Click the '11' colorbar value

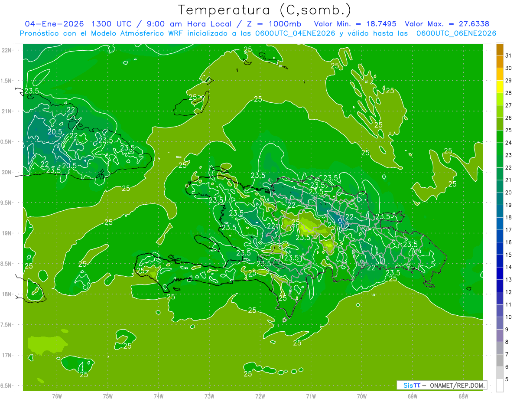[509, 304]
